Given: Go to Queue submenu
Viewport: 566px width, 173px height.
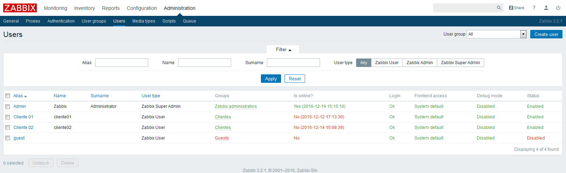Looking at the screenshot, I should pos(189,21).
